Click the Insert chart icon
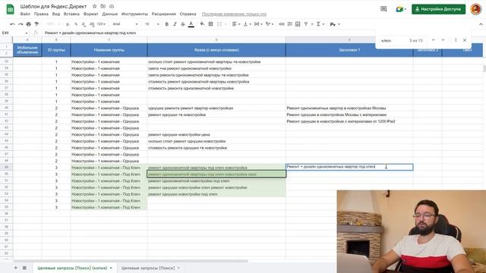This screenshot has width=486, height=273. (298, 24)
